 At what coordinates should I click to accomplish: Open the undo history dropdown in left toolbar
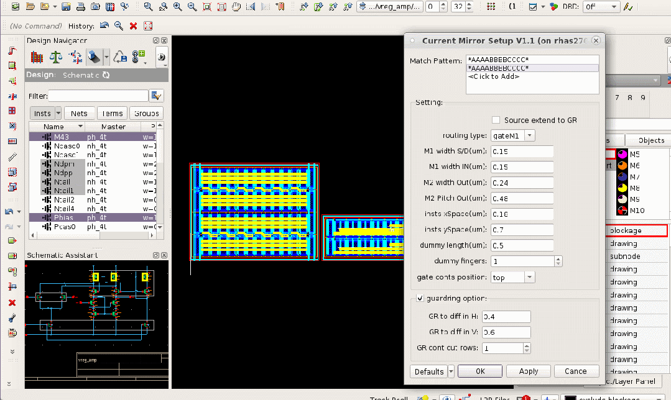pyautogui.click(x=19, y=212)
